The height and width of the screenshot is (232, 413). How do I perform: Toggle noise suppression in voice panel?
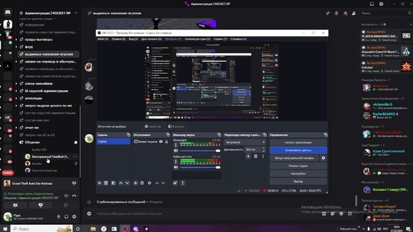(x=66, y=196)
